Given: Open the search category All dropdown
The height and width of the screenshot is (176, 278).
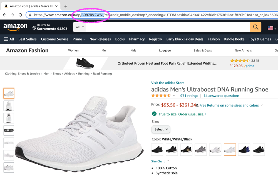Looking at the screenshot, I should pyautogui.click(x=80, y=27).
